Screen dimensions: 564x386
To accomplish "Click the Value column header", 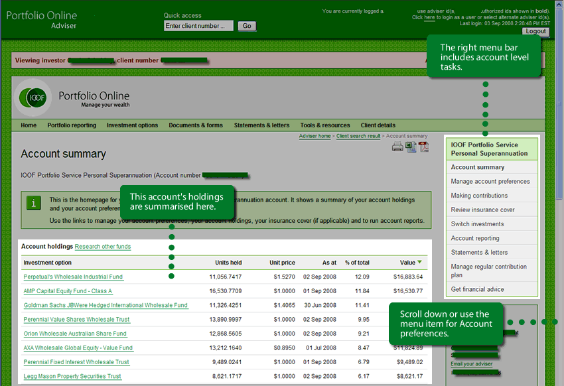I will click(x=407, y=263).
